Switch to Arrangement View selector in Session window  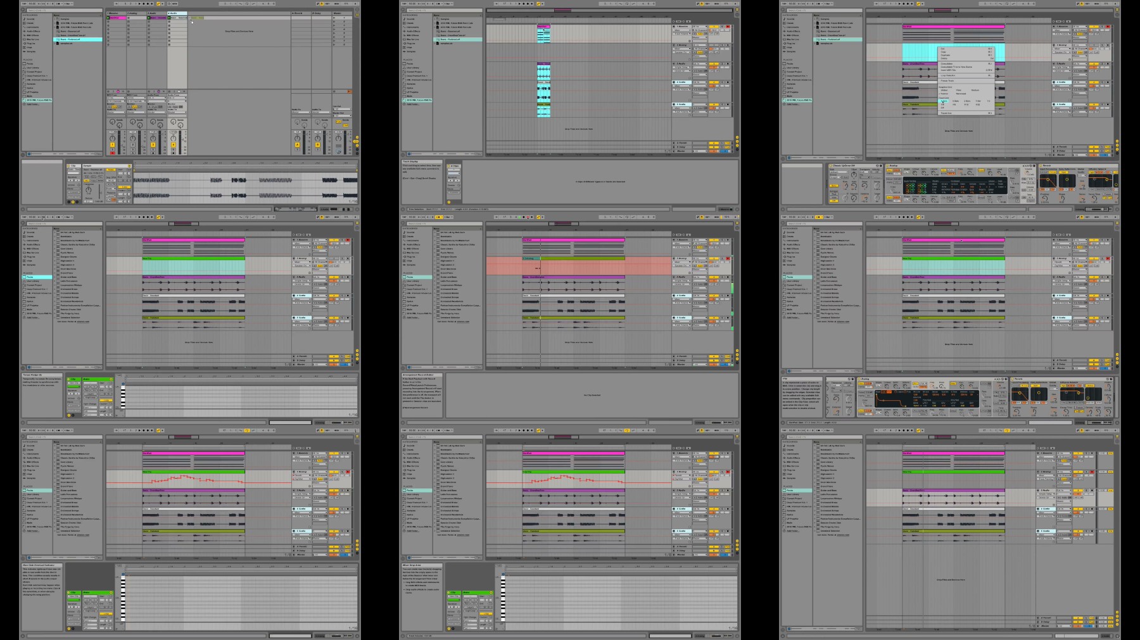point(357,9)
